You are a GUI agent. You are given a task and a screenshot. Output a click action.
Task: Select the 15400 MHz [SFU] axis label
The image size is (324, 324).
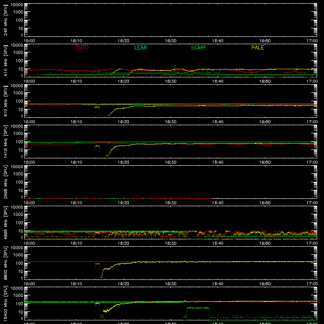click(6, 303)
